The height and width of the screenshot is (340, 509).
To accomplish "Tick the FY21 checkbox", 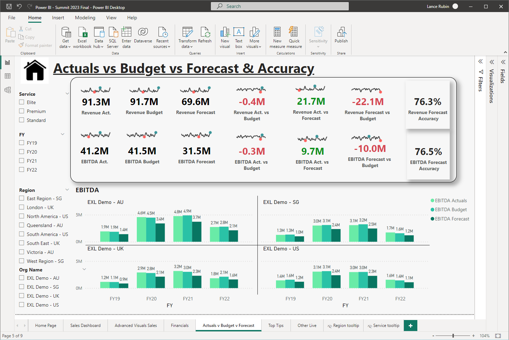I will click(22, 161).
